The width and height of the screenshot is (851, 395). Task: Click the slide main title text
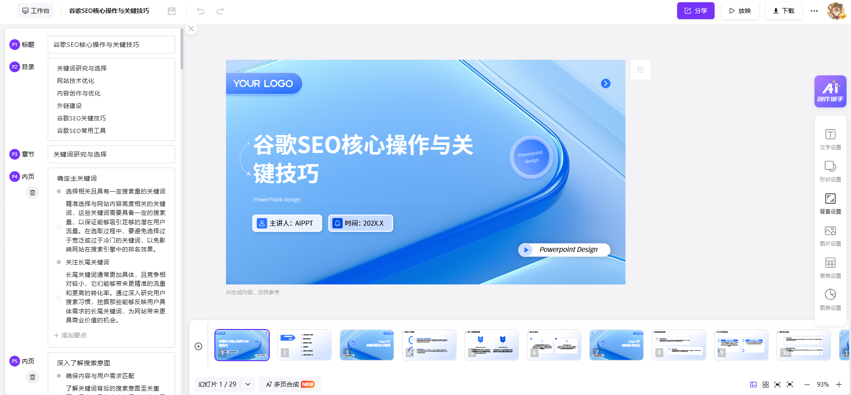point(363,159)
